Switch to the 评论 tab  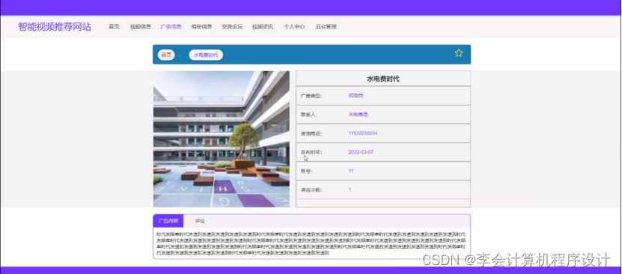(200, 221)
